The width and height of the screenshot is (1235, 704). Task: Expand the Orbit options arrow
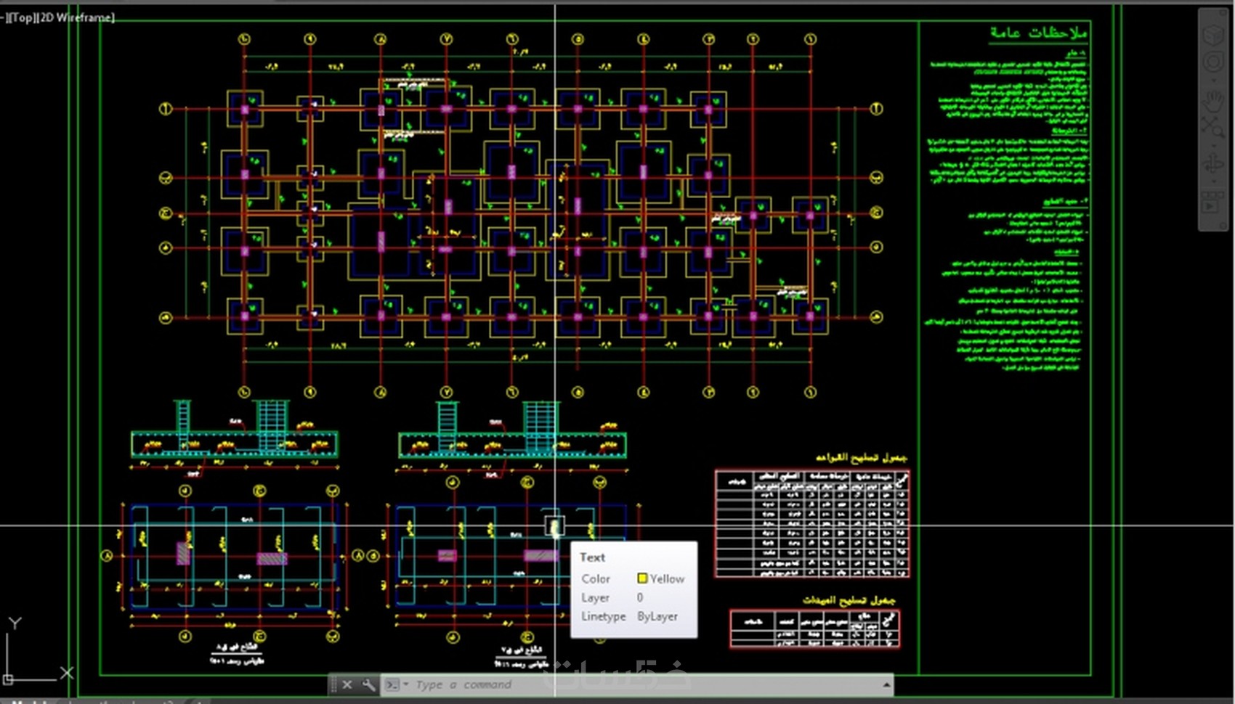(x=1214, y=181)
